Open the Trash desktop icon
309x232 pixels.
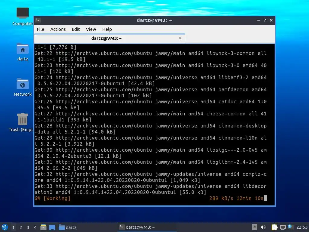(21, 122)
